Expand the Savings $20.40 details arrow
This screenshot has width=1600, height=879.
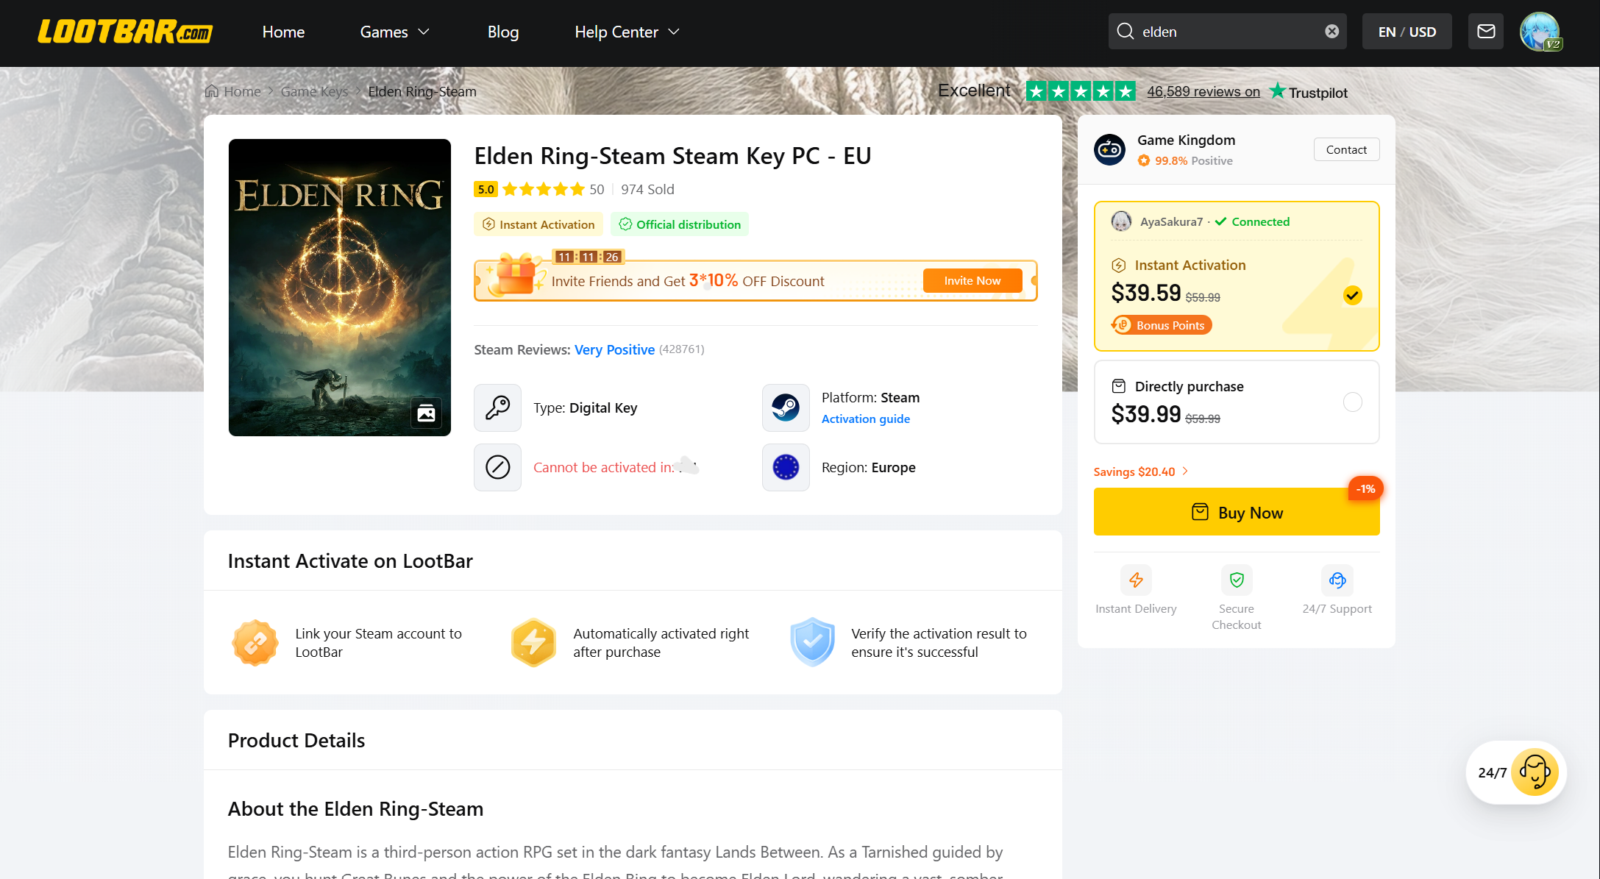point(1185,471)
